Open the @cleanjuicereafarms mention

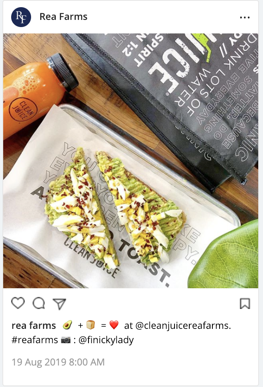tap(183, 326)
